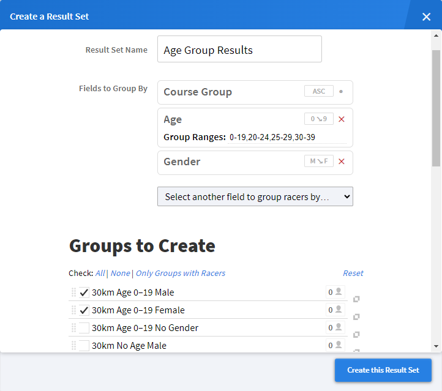The width and height of the screenshot is (442, 391).
Task: Close the Create a Result Set dialog
Action: tap(426, 17)
